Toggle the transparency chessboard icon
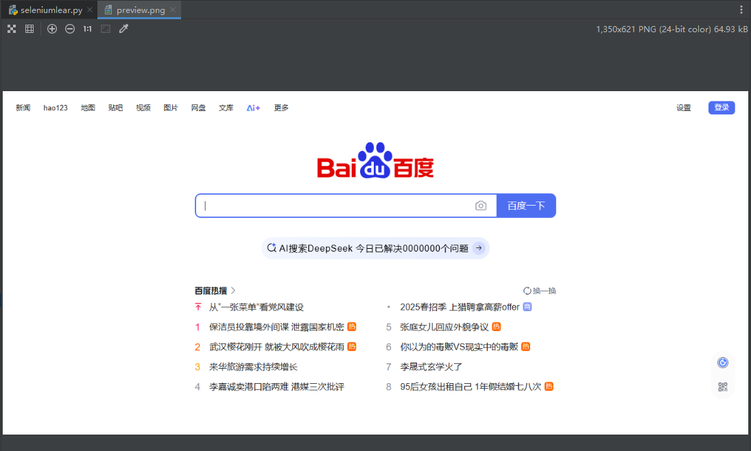The image size is (751, 451). pos(12,29)
